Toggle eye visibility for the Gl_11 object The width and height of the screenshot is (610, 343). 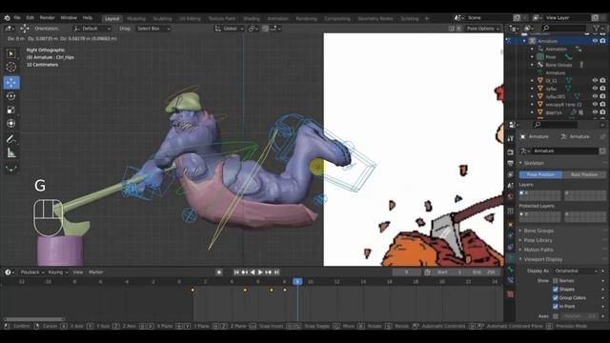tap(595, 80)
